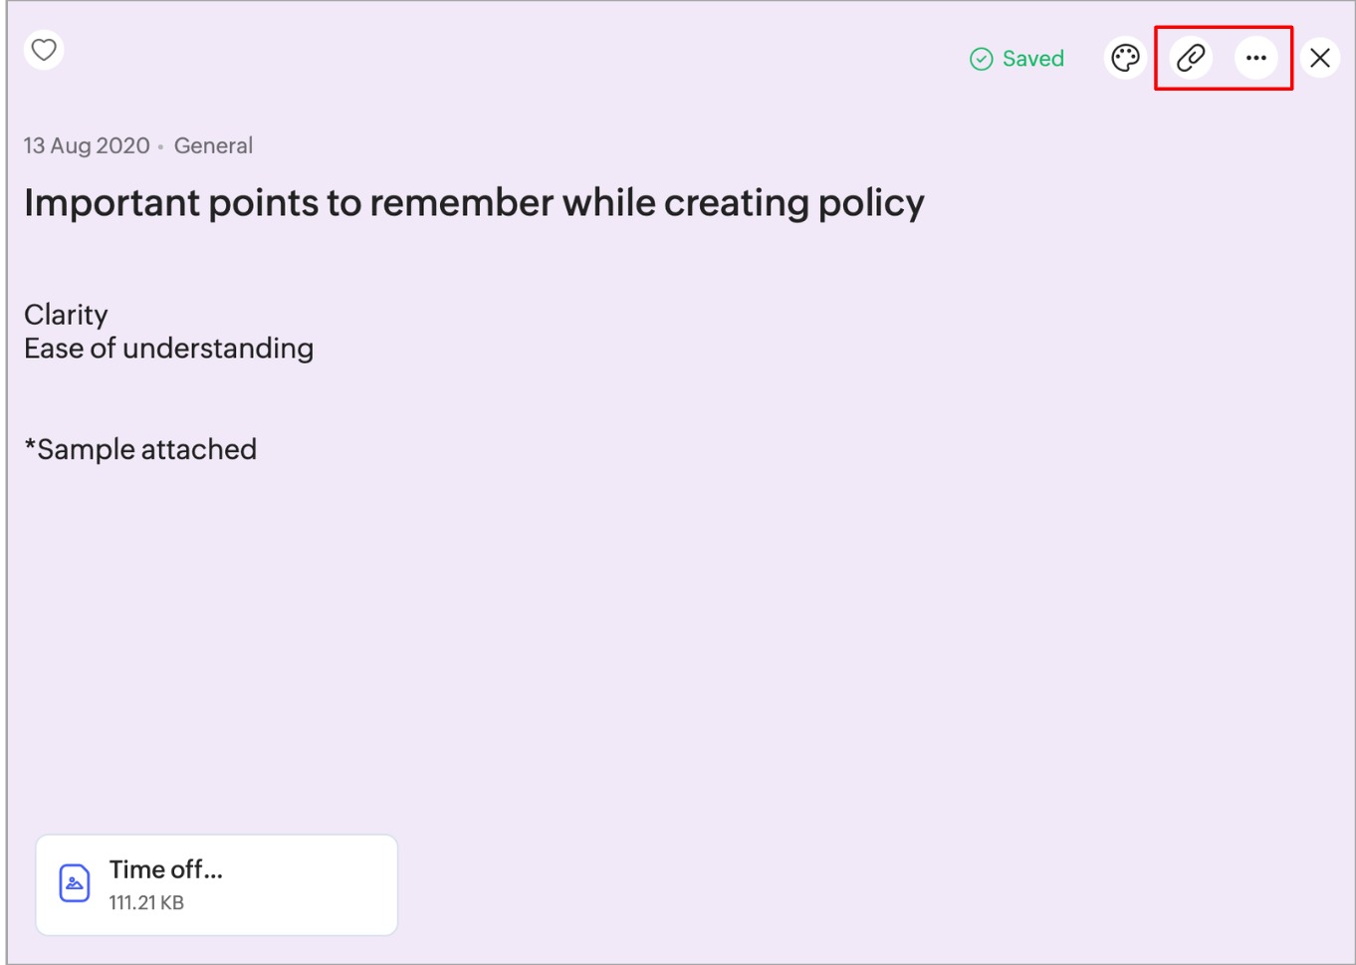
Task: Click the word 'Important' in the note title
Action: 113,203
